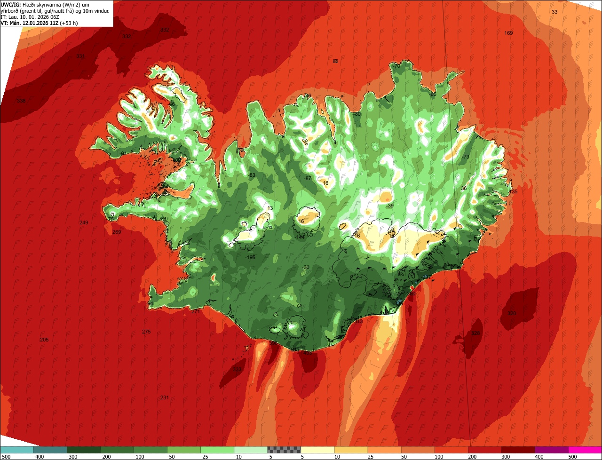Click the pale mint -10 legend swatch
This screenshot has height=460, width=602.
click(x=251, y=450)
